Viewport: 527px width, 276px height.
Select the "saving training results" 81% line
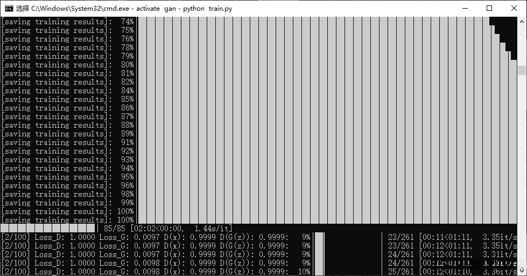point(67,74)
